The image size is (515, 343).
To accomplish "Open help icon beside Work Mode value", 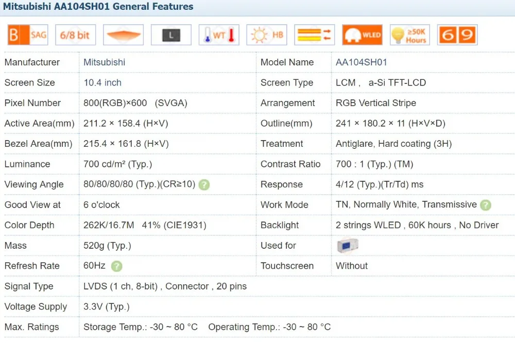I will coord(486,205).
